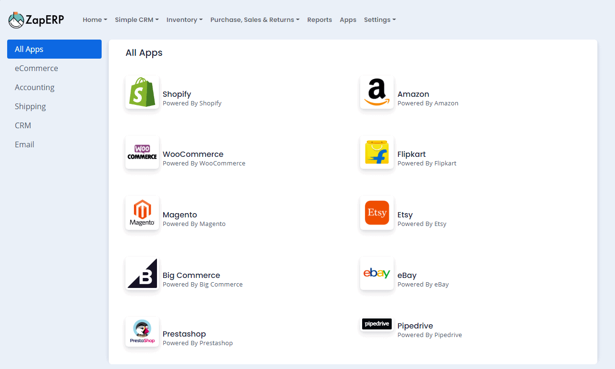Open the Etsy app icon

(x=377, y=213)
